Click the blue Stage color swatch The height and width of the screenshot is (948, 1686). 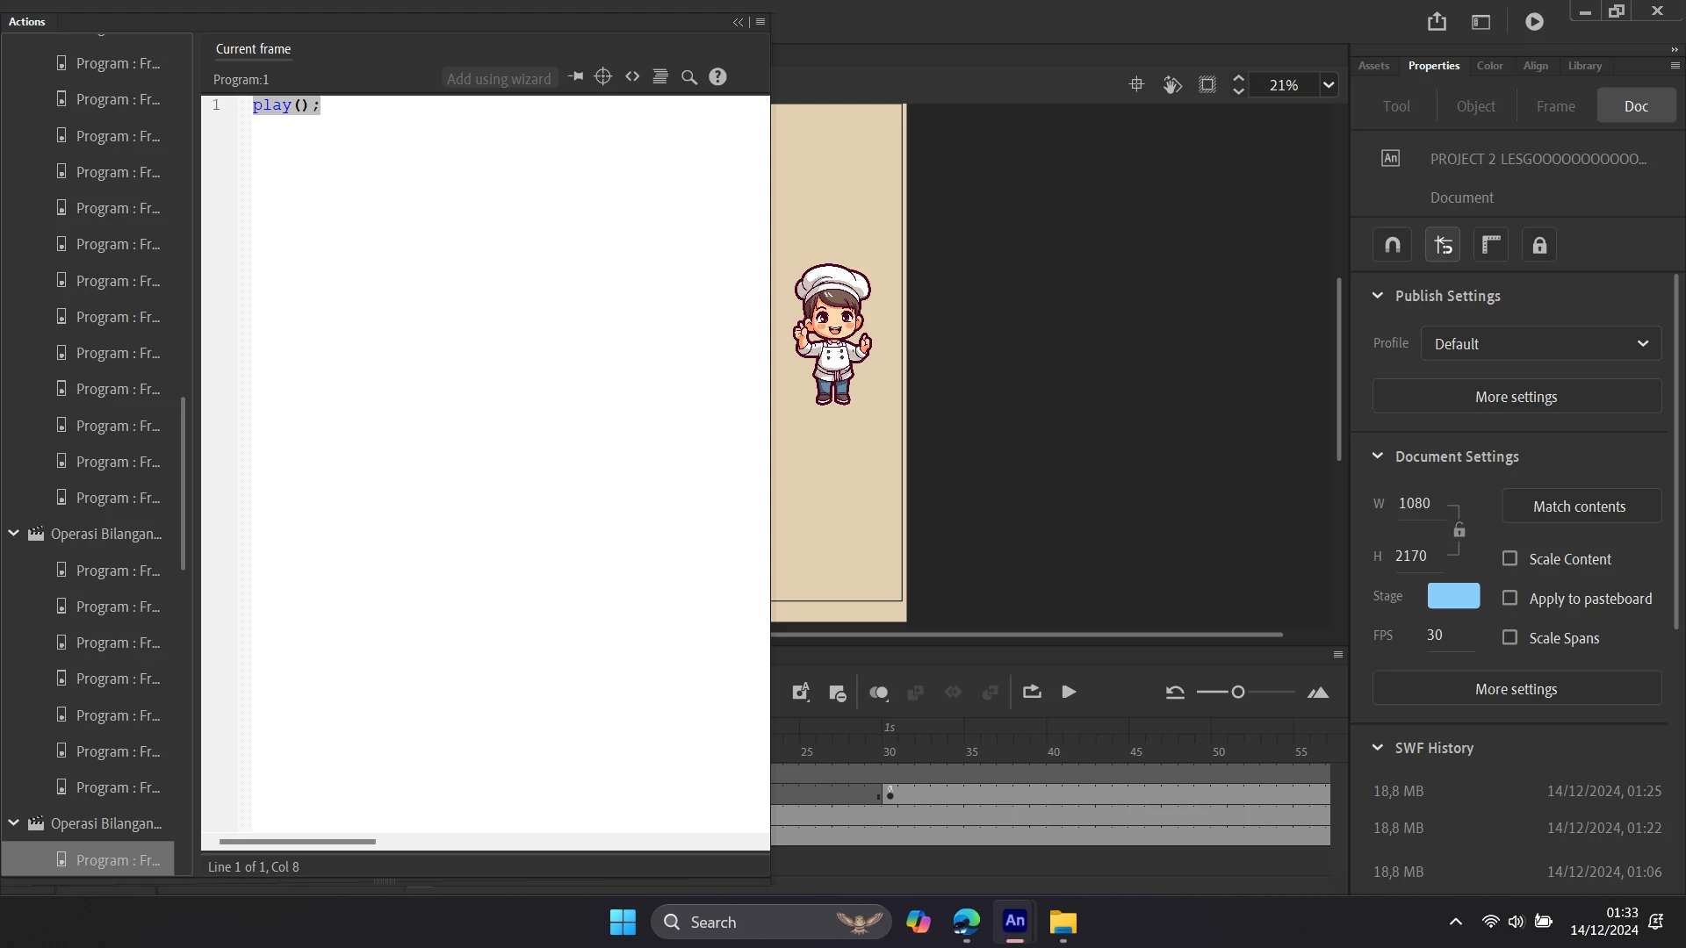tap(1452, 596)
